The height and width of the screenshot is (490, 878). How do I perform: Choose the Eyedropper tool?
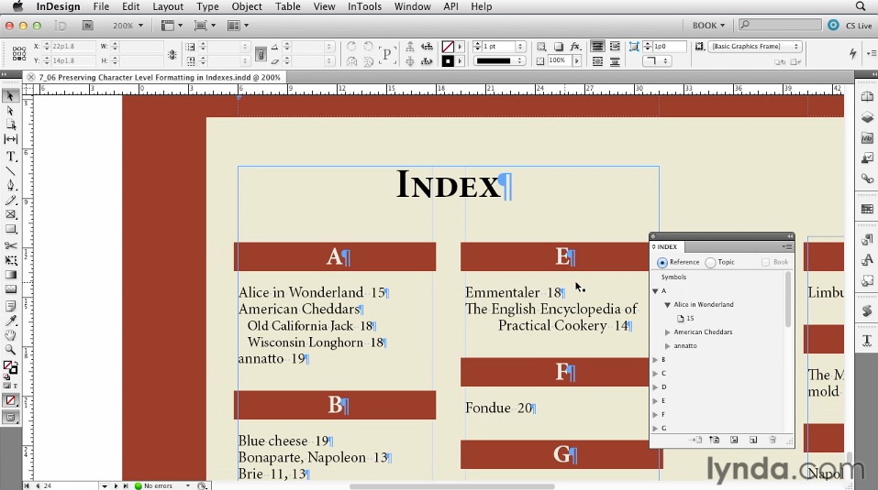point(10,321)
